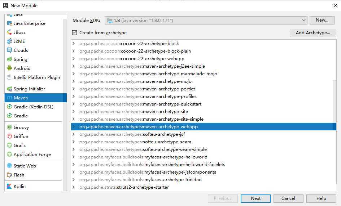
Task: Expand maven-archetype-webapp node
Action: point(74,126)
